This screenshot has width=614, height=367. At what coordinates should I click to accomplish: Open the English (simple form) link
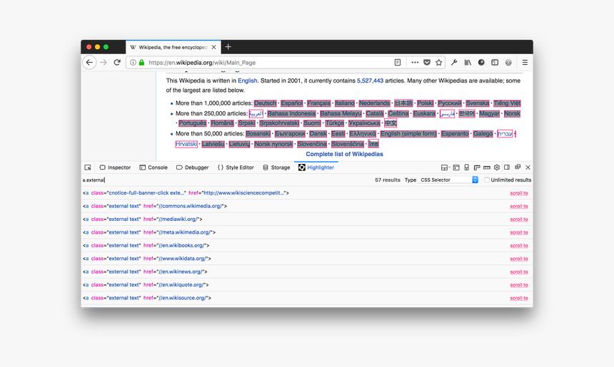408,134
